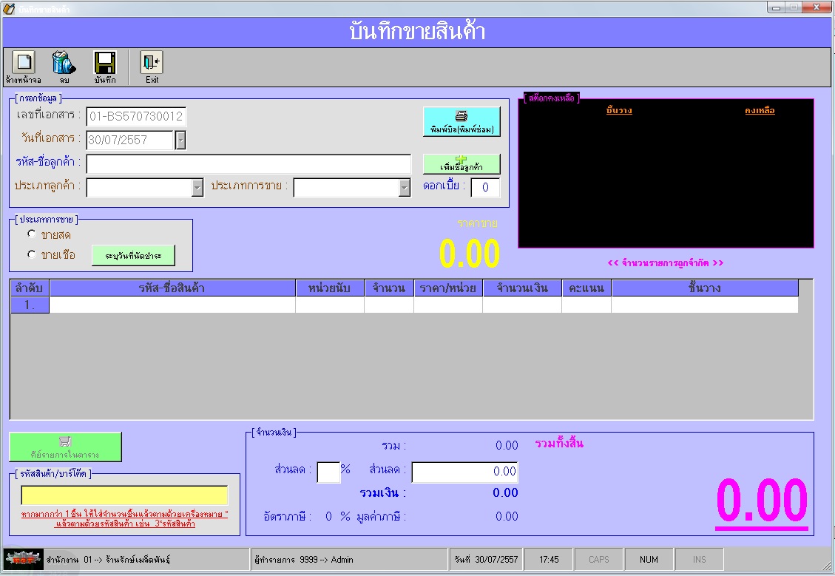The width and height of the screenshot is (835, 576).
Task: Click the application icon in title bar
Action: pos(9,9)
